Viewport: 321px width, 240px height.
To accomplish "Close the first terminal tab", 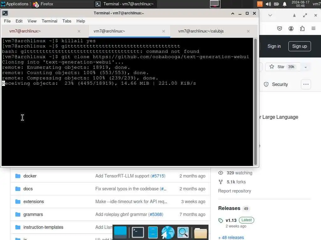I will tap(79, 31).
